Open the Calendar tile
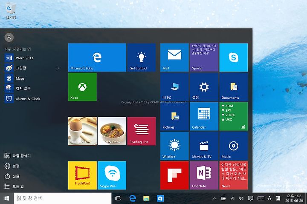This screenshot has width=307, height=204. (204, 116)
